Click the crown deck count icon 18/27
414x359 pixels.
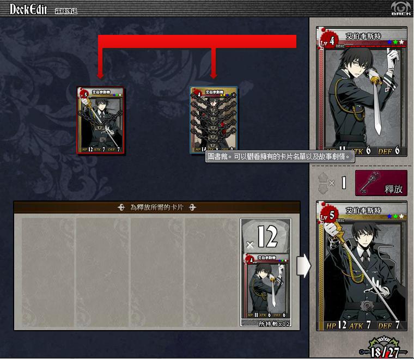click(x=384, y=348)
